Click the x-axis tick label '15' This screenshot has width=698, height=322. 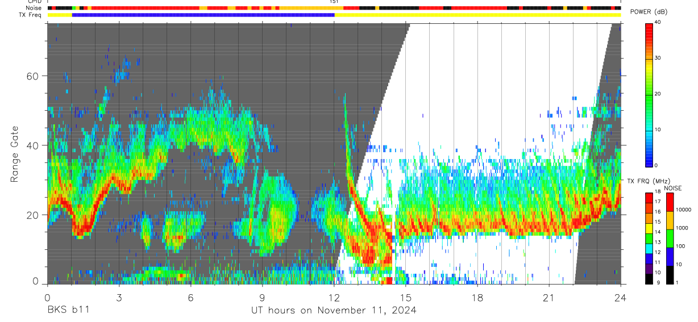tap(406, 298)
